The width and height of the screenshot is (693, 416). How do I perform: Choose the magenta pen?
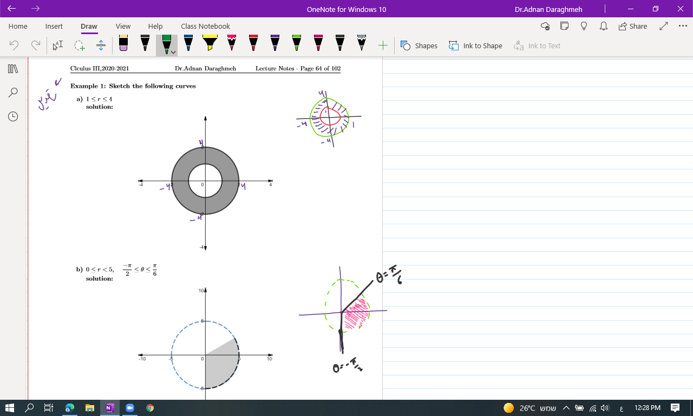click(x=318, y=44)
